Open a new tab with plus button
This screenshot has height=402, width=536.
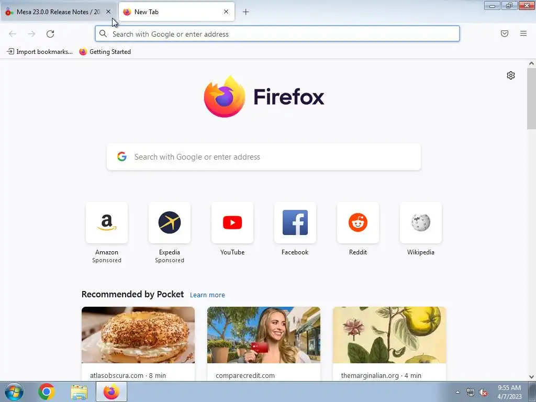tap(246, 12)
